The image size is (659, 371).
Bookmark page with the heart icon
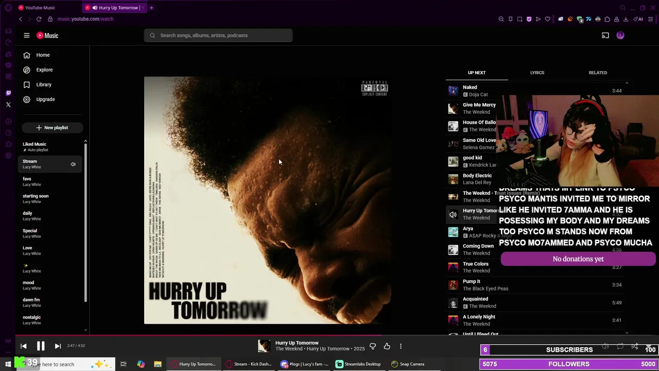547,19
